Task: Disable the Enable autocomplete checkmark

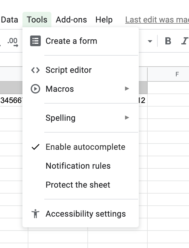Action: point(35,147)
